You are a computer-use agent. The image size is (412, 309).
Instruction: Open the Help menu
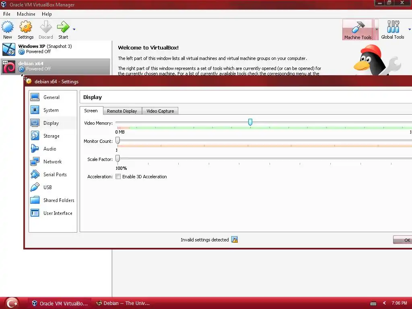pos(47,14)
